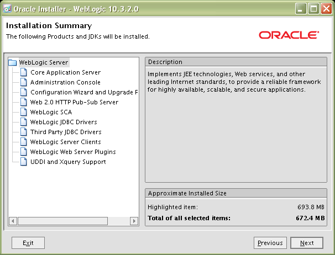The width and height of the screenshot is (335, 255).
Task: Click the WebLogic Server folder icon
Action: pyautogui.click(x=13, y=62)
